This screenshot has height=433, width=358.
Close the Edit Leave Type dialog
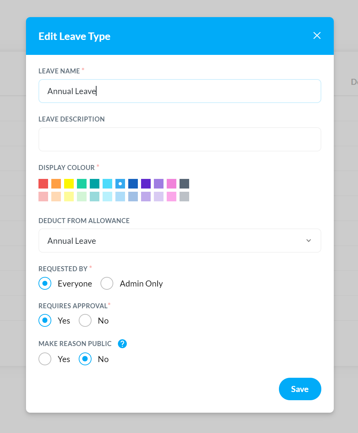[x=317, y=36]
